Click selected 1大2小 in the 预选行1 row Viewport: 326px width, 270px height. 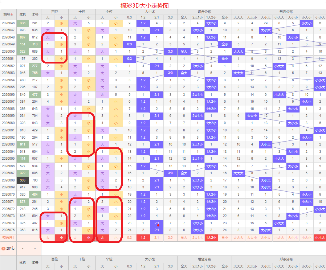click(x=211, y=238)
